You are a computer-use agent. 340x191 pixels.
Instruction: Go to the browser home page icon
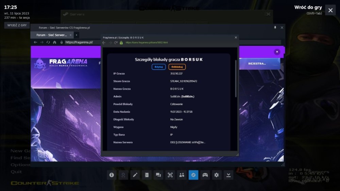54,42
